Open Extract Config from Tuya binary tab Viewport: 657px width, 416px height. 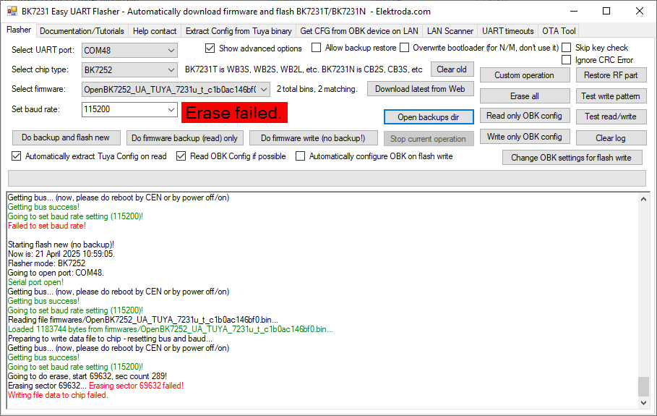pos(239,31)
